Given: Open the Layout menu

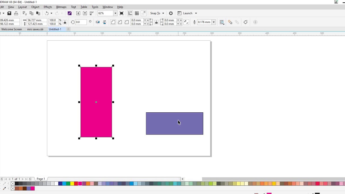Looking at the screenshot, I should (22, 7).
